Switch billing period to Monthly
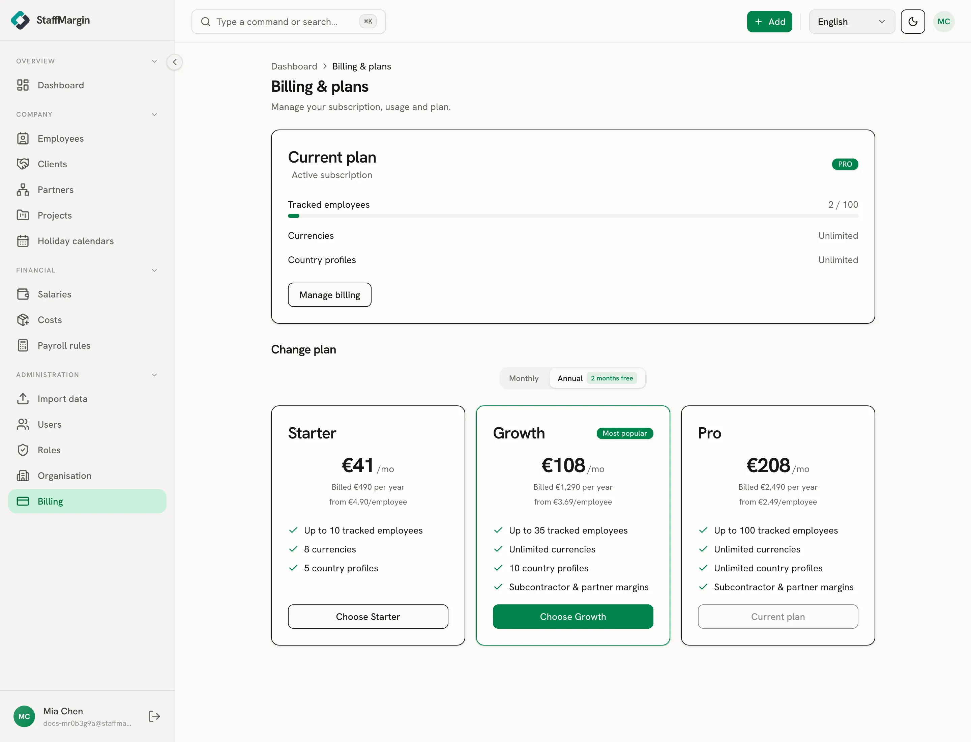 pos(524,378)
